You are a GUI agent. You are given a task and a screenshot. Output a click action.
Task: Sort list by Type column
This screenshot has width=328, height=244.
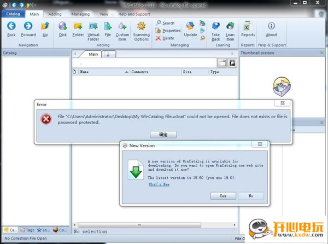coord(223,72)
